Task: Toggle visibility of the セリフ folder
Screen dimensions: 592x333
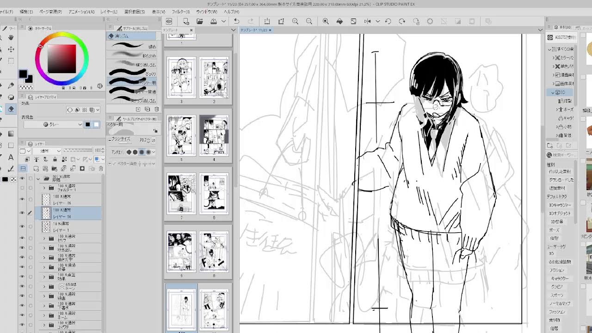Action: coord(22,238)
